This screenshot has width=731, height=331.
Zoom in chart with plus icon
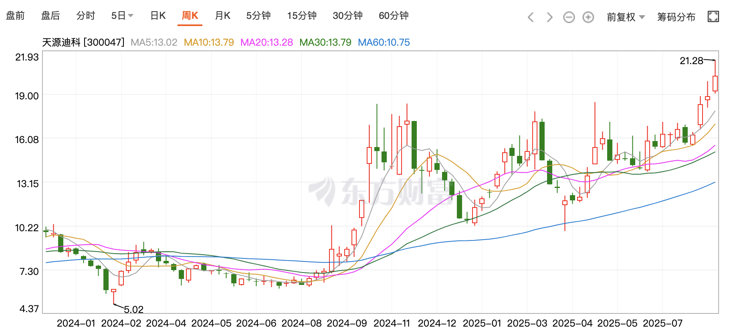[588, 17]
